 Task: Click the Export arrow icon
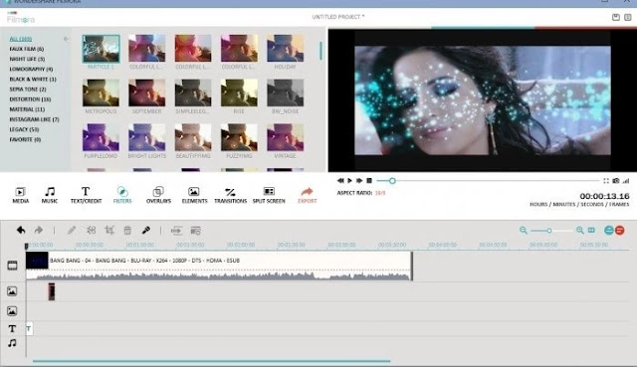[x=307, y=192]
